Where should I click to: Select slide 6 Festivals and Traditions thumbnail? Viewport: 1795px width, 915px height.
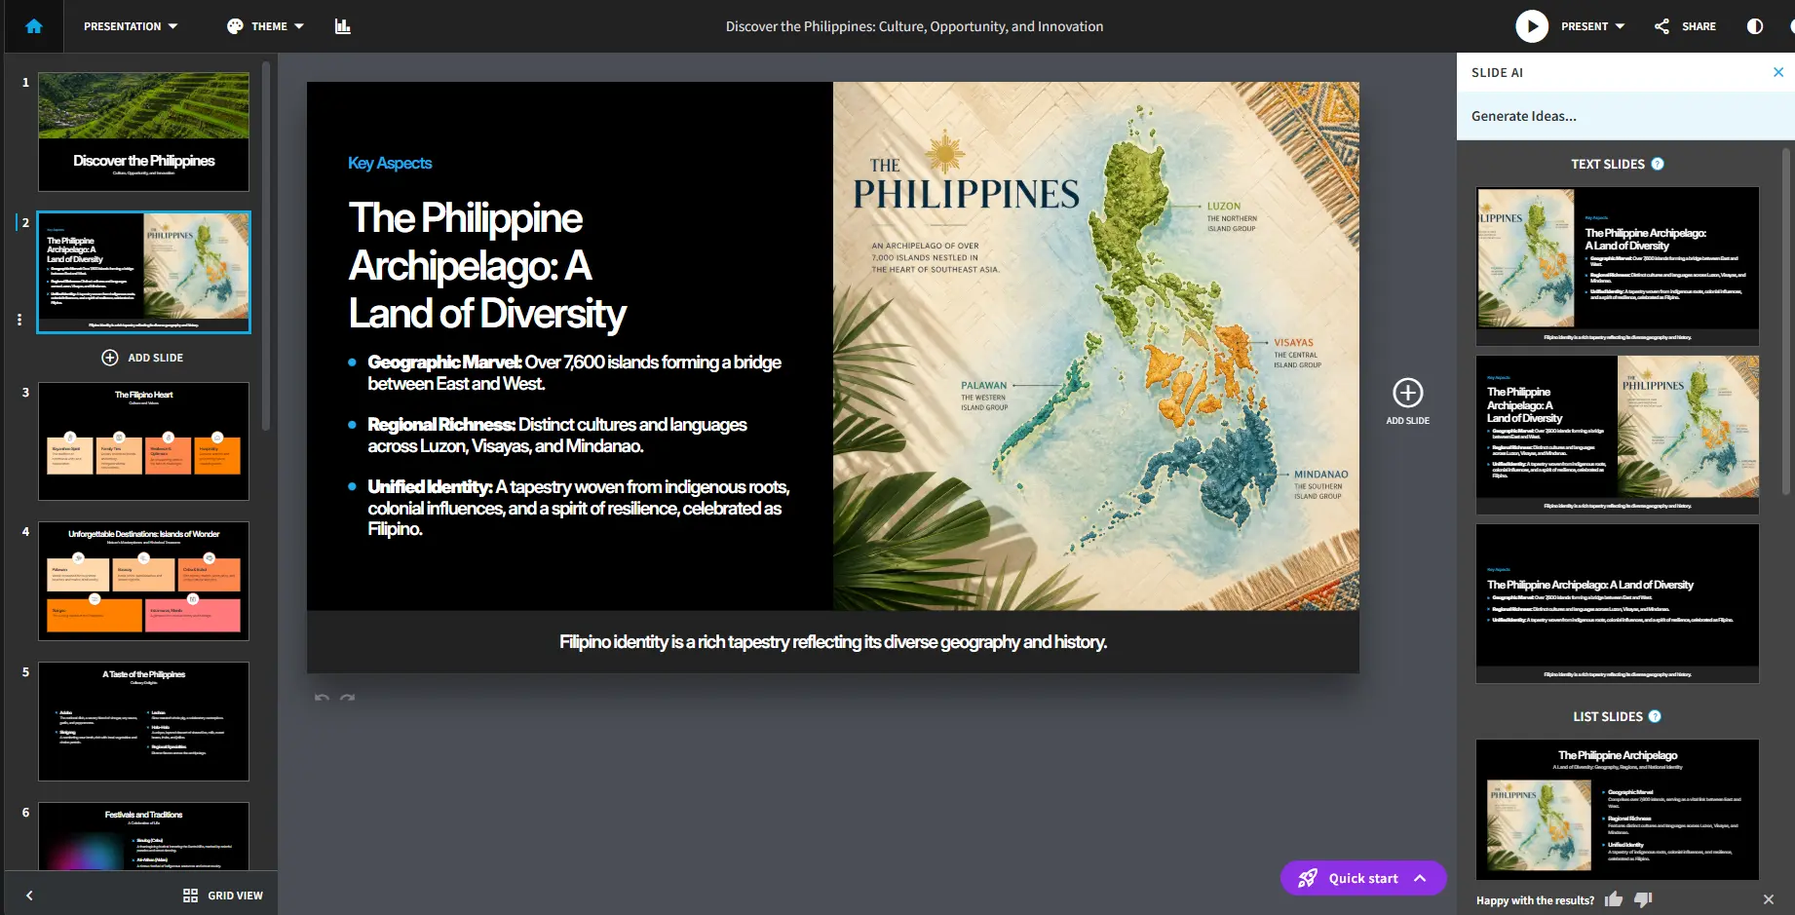(143, 836)
